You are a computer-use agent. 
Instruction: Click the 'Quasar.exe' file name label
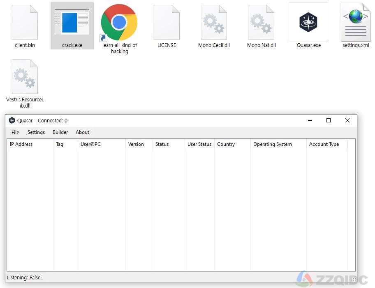[x=308, y=45]
